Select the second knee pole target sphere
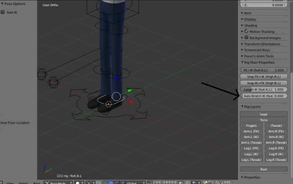Screen dimensions: 293x184 [x=53, y=82]
